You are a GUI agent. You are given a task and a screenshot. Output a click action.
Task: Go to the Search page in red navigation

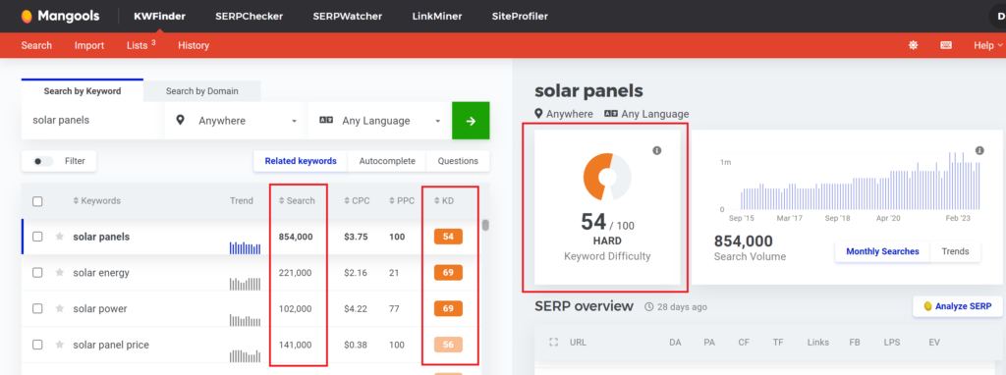point(36,45)
